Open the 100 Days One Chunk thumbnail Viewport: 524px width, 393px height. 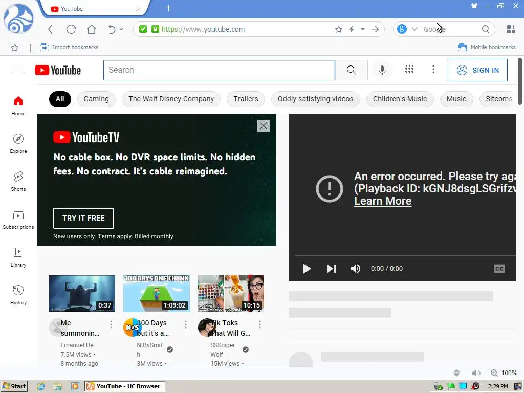(x=157, y=293)
